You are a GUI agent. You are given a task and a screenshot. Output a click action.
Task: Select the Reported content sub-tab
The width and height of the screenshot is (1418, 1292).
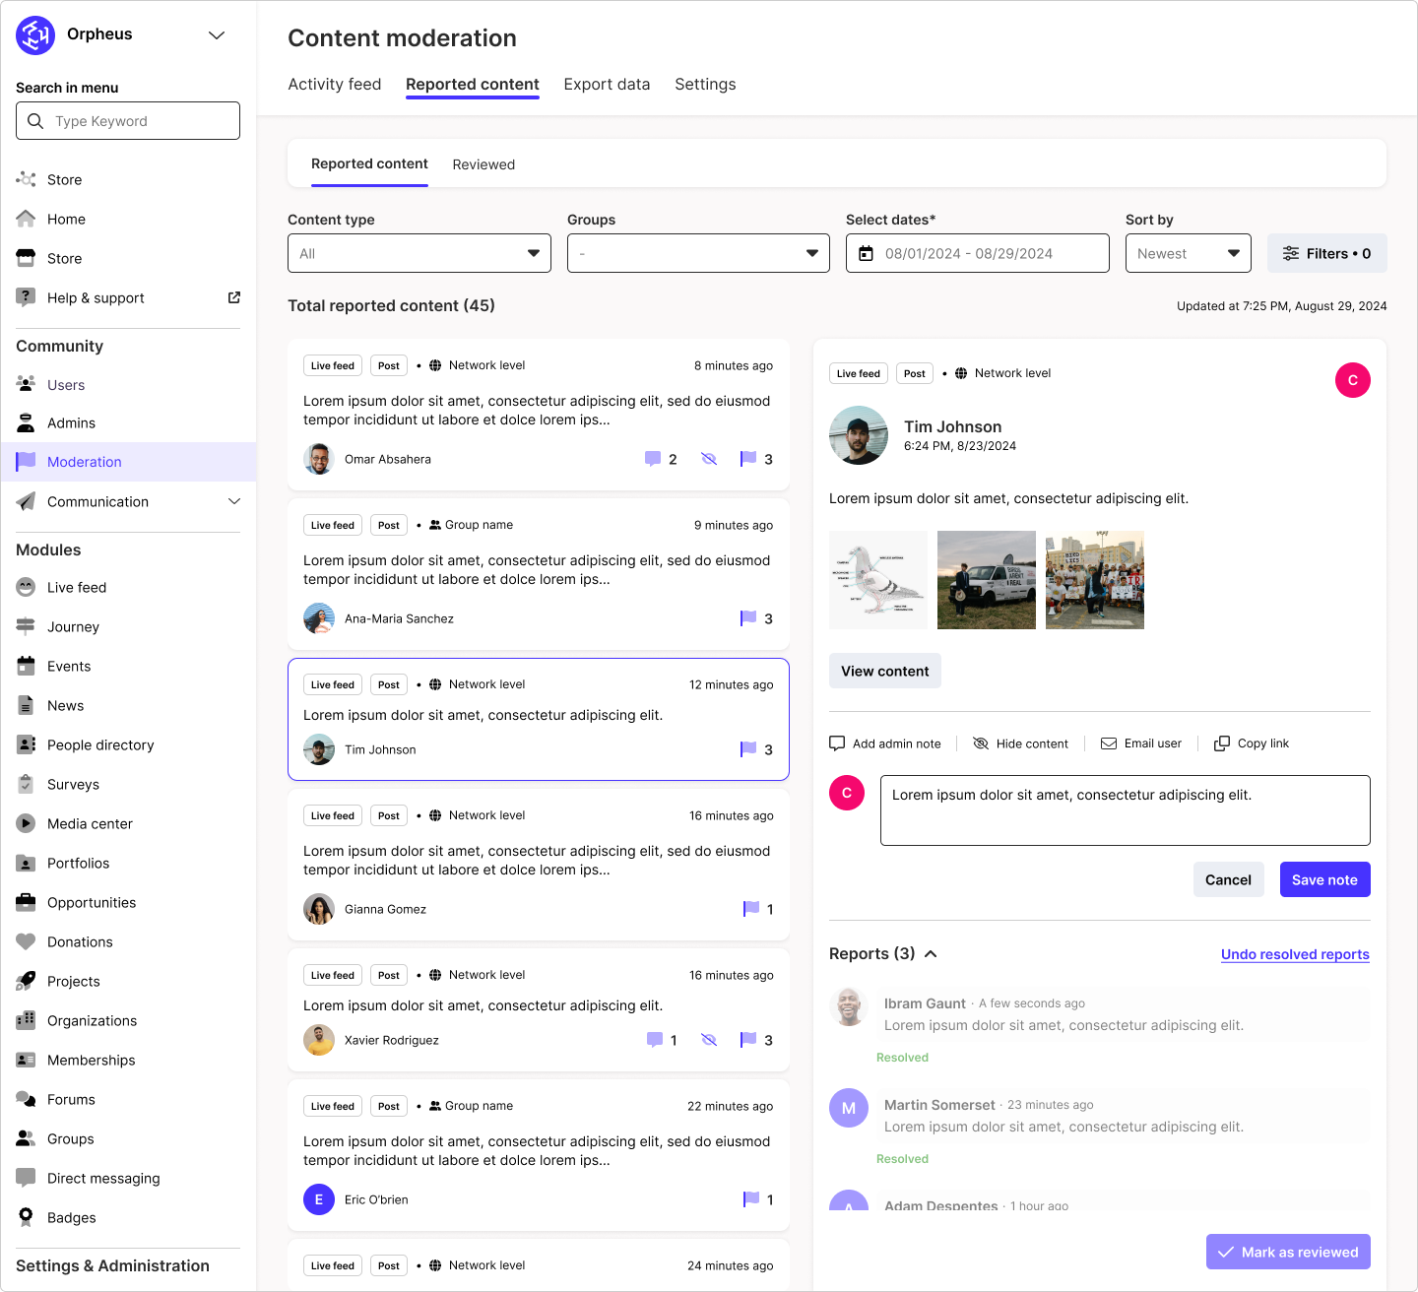click(x=369, y=163)
